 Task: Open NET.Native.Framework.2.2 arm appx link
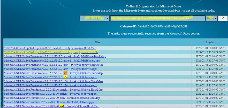[x=50, y=69]
